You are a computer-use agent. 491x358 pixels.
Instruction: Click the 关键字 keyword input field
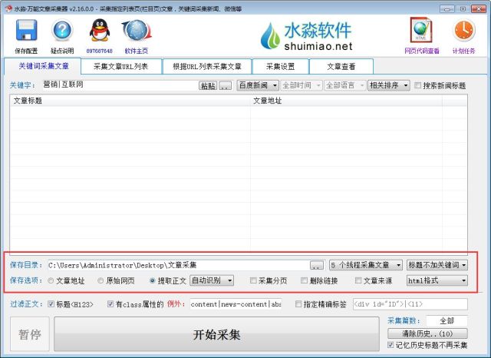[x=120, y=85]
